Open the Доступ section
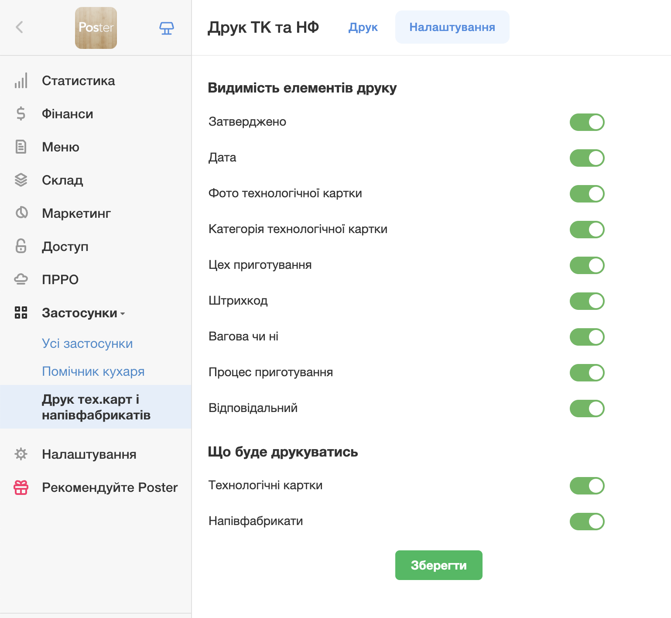The image size is (671, 618). tap(65, 247)
